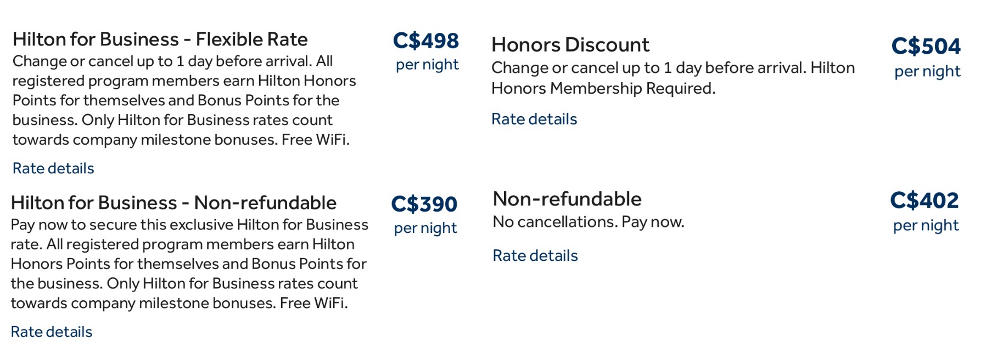Click per night text under C$402
The height and width of the screenshot is (354, 981).
point(925,225)
